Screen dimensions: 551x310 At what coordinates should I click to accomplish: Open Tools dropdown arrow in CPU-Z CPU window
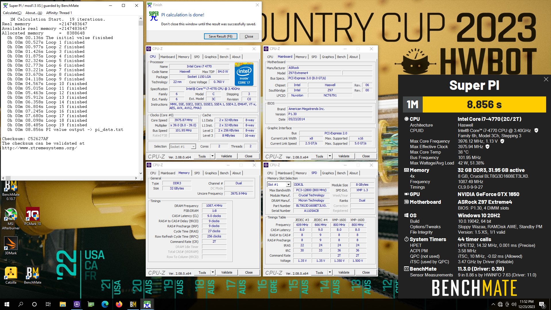pyautogui.click(x=212, y=156)
